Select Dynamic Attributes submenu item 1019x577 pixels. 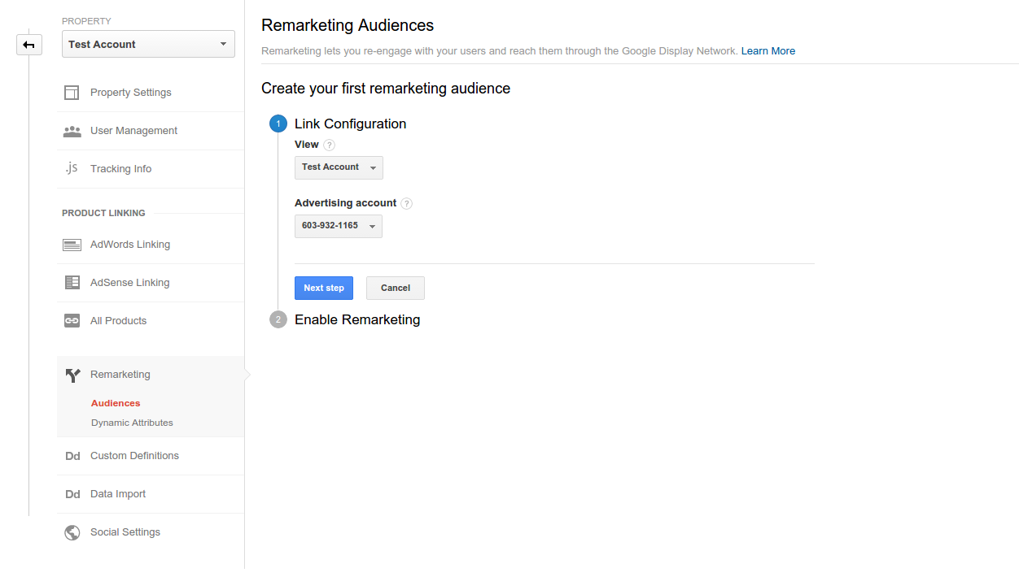click(132, 423)
